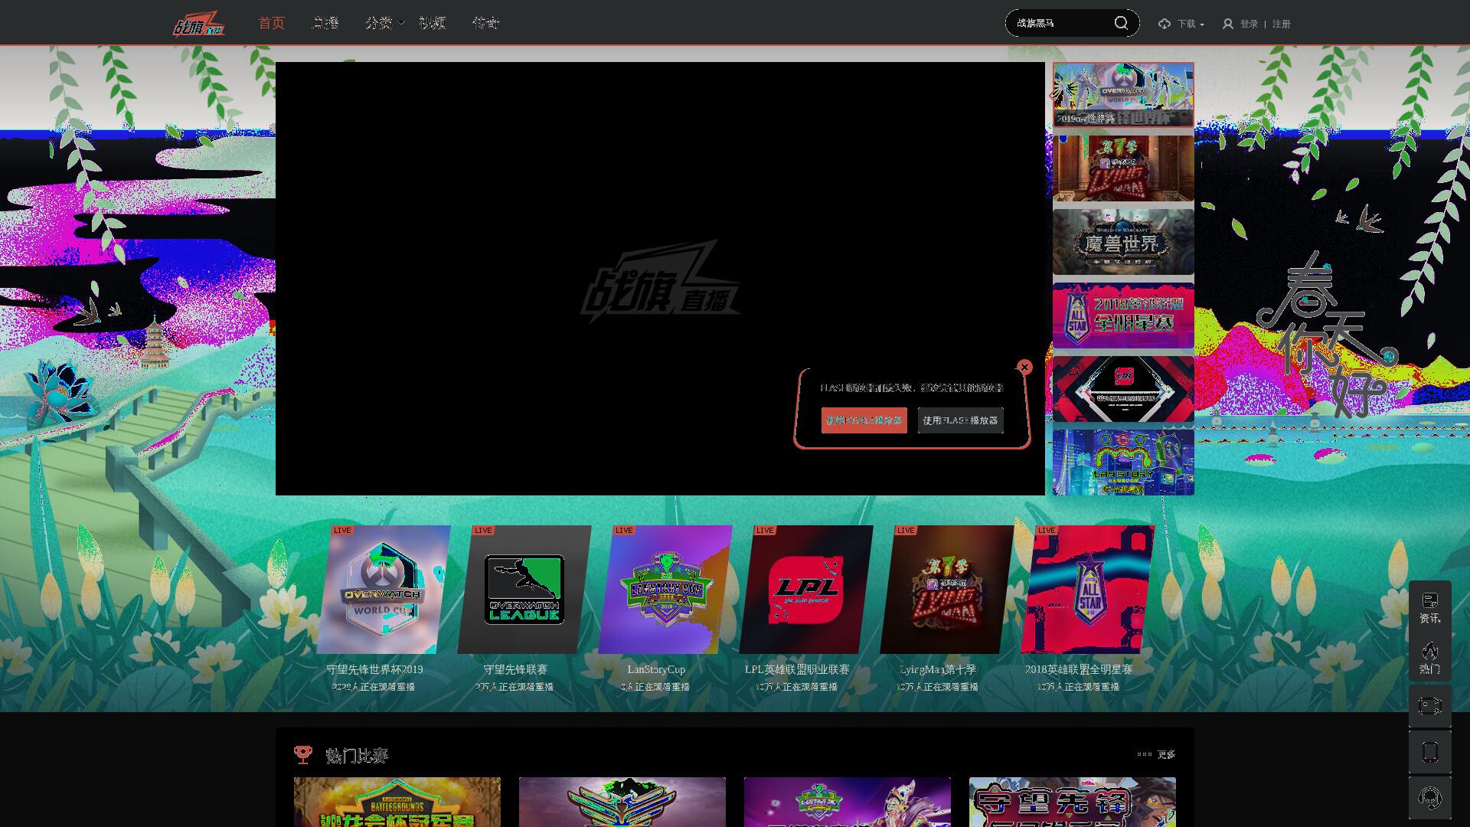Open the 首页 home tab
The height and width of the screenshot is (827, 1470).
pyautogui.click(x=271, y=23)
